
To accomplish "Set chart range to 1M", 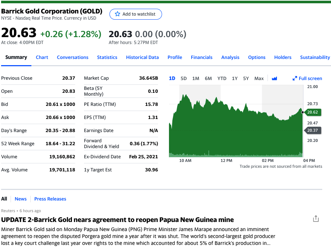I will point(196,78).
